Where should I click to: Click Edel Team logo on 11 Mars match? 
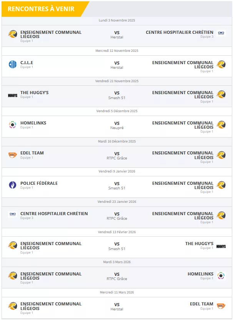(221, 306)
